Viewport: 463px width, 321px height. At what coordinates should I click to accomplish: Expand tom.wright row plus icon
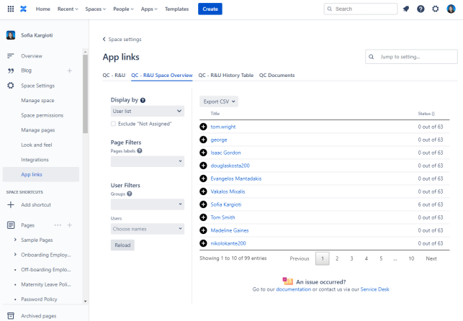tap(203, 127)
